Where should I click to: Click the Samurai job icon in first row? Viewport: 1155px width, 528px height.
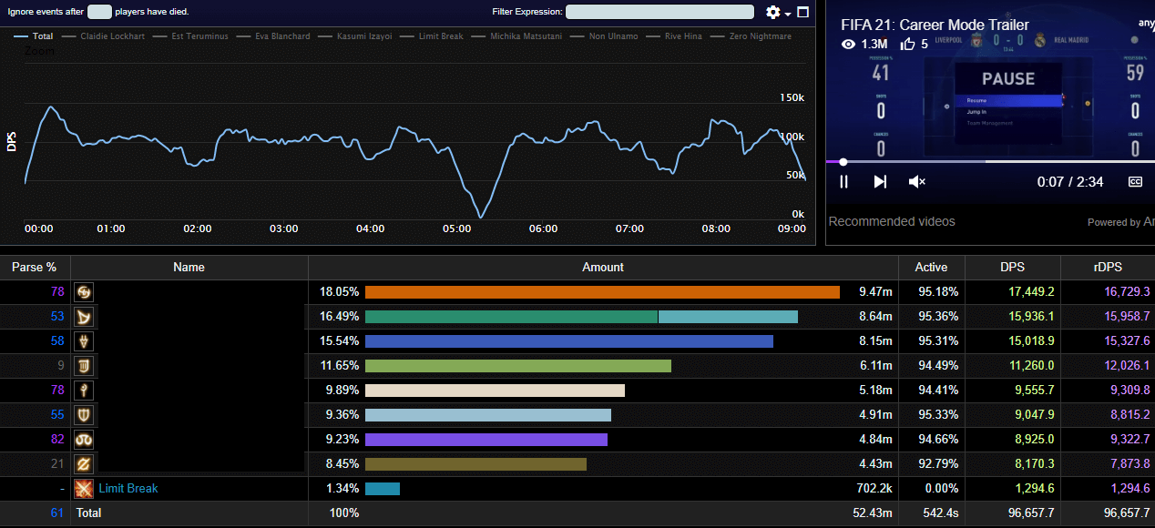pos(84,292)
